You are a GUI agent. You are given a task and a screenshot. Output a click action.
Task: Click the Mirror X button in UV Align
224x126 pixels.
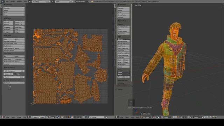click(8, 22)
